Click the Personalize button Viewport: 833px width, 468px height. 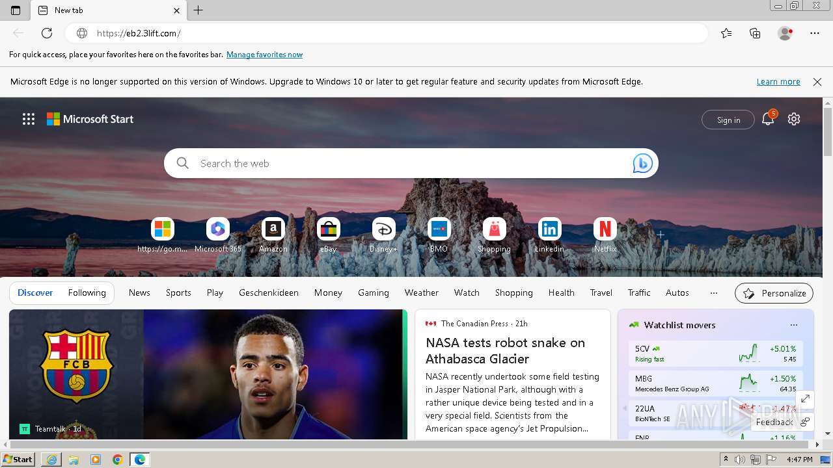[774, 293]
